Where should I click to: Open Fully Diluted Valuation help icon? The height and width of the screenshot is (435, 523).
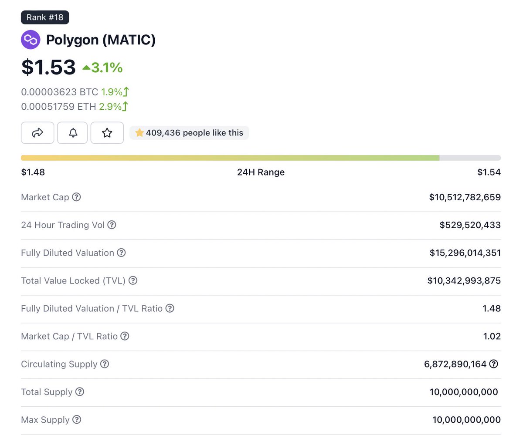pos(122,253)
